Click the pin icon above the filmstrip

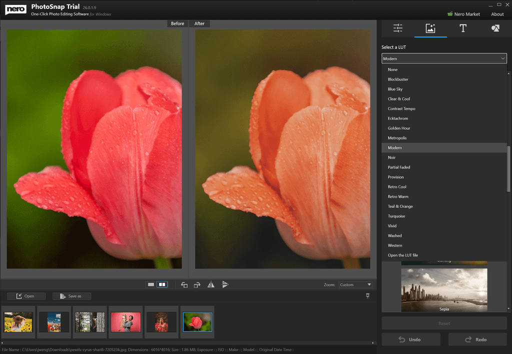[367, 295]
